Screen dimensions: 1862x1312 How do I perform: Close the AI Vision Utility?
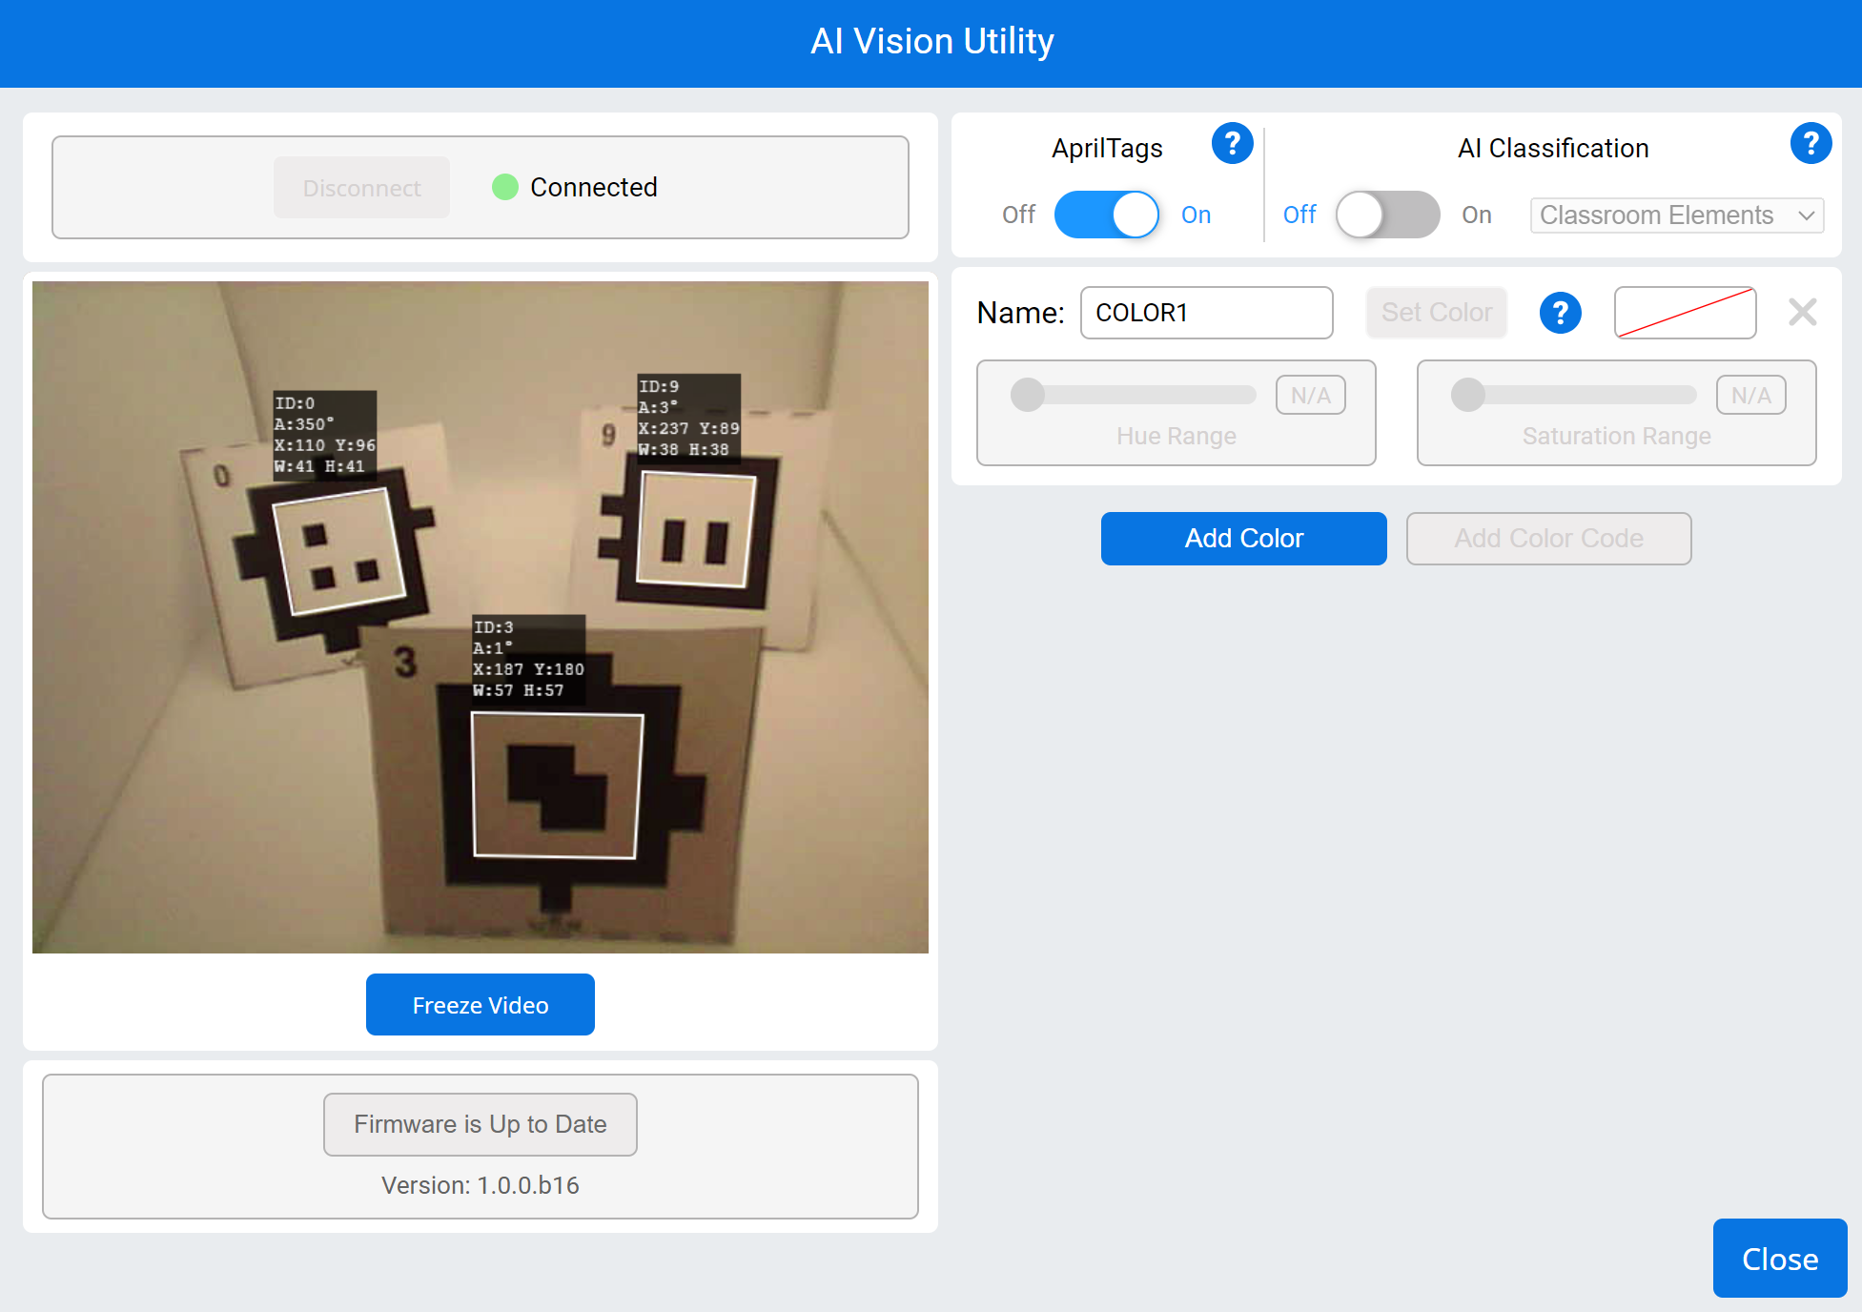point(1779,1259)
